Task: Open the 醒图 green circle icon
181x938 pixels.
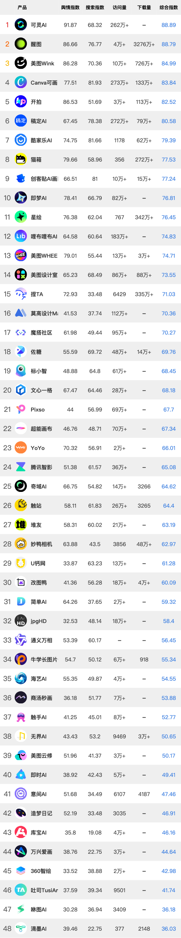Action: pyautogui.click(x=21, y=44)
